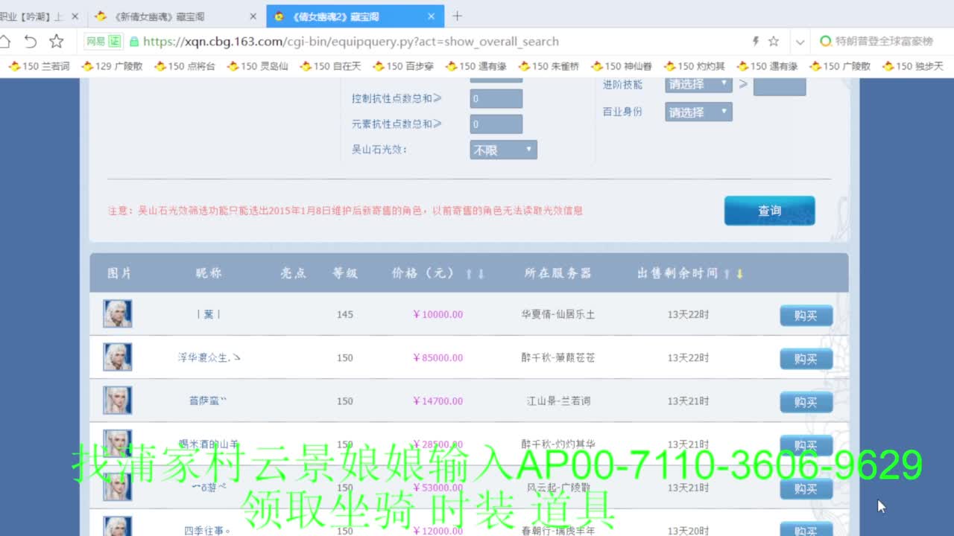Sort remaining sale time descending arrow
This screenshot has height=536, width=954.
(x=739, y=274)
